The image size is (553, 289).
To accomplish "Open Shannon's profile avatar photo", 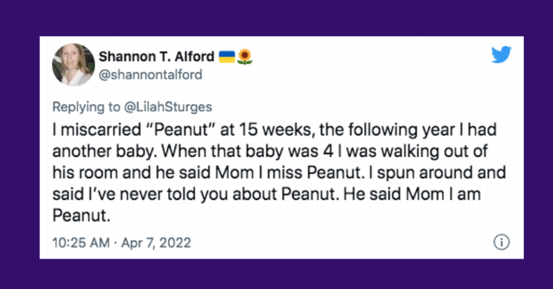I will click(x=72, y=65).
